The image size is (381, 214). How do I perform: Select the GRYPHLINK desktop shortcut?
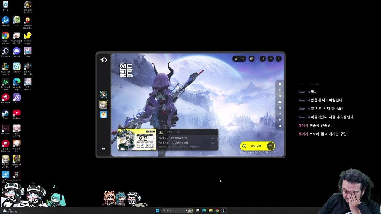pos(5,52)
